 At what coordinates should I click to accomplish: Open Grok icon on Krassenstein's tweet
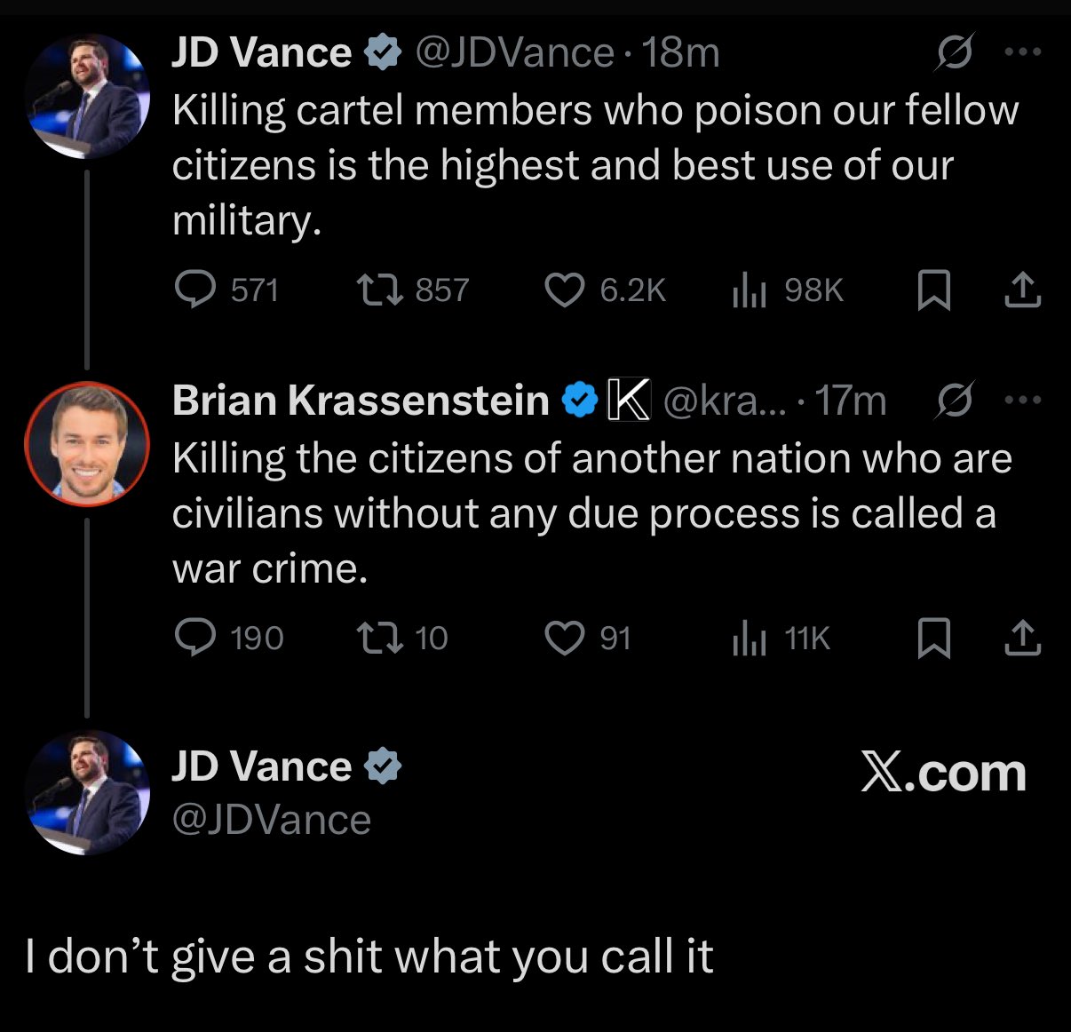[955, 400]
